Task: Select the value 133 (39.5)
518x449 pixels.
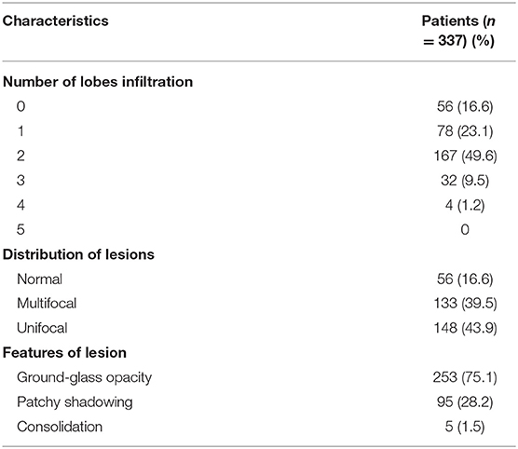Action: pos(465,304)
